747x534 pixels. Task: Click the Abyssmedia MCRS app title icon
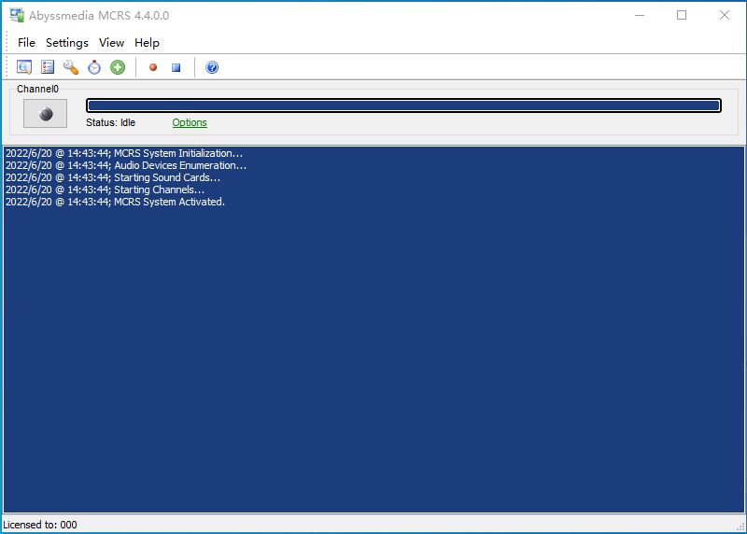pyautogui.click(x=17, y=15)
